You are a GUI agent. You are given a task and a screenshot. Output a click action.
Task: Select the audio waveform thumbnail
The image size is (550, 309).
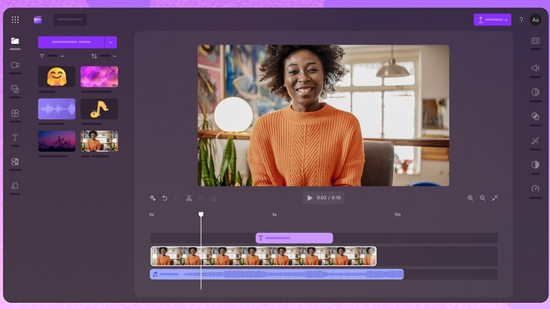(x=56, y=109)
